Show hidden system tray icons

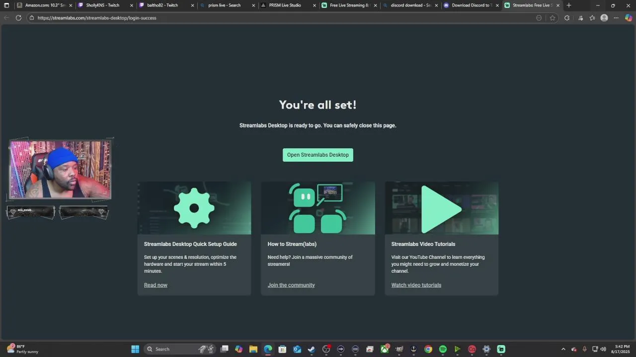pyautogui.click(x=563, y=349)
